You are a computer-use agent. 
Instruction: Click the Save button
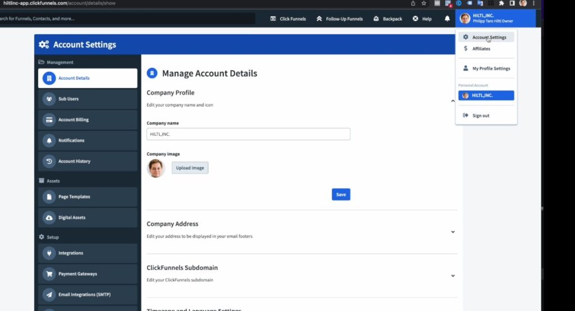coord(341,194)
